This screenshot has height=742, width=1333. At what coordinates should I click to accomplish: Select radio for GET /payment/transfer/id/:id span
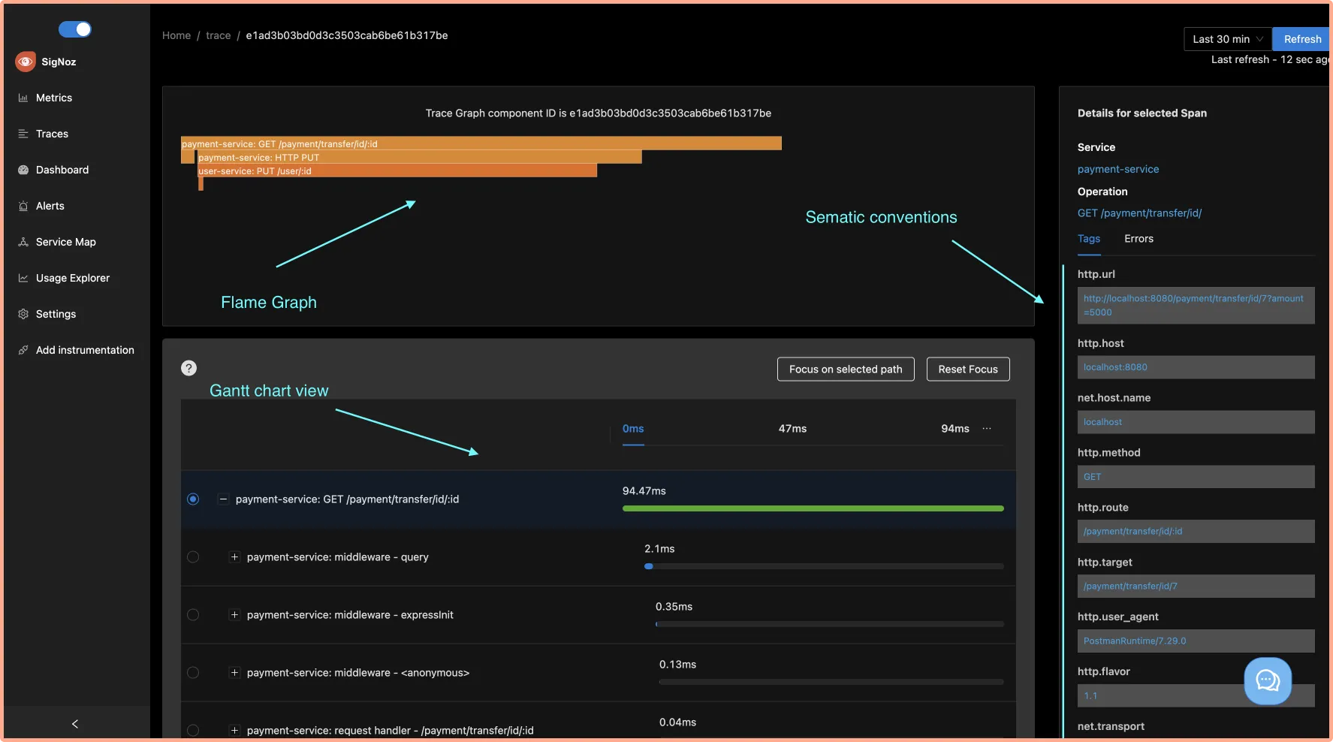coord(193,499)
